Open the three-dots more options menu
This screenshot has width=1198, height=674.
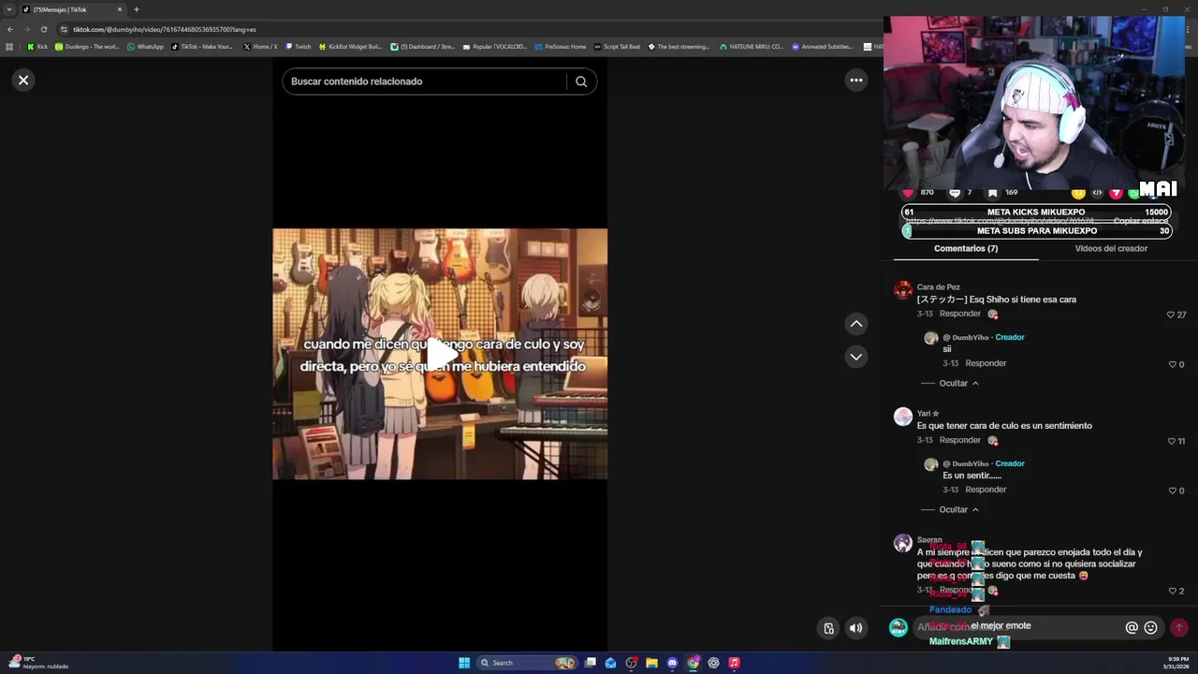(855, 81)
